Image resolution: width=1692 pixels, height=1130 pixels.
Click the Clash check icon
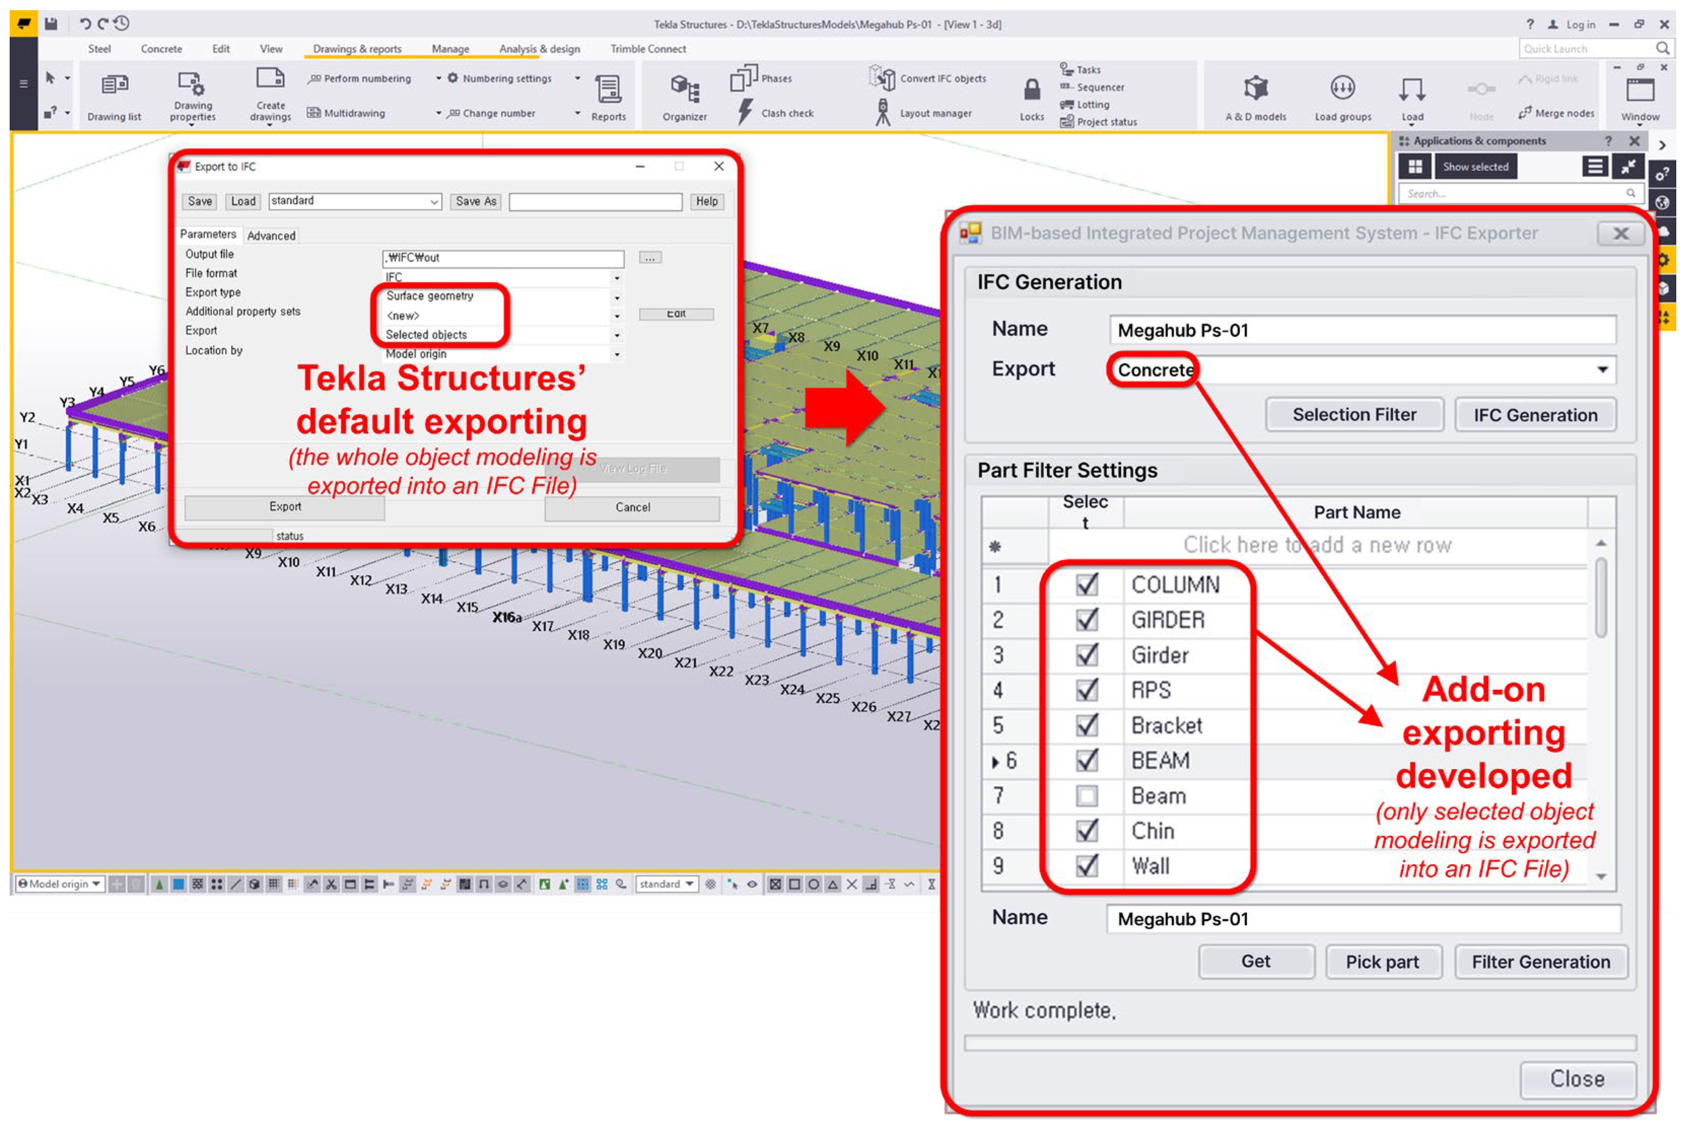pos(745,113)
